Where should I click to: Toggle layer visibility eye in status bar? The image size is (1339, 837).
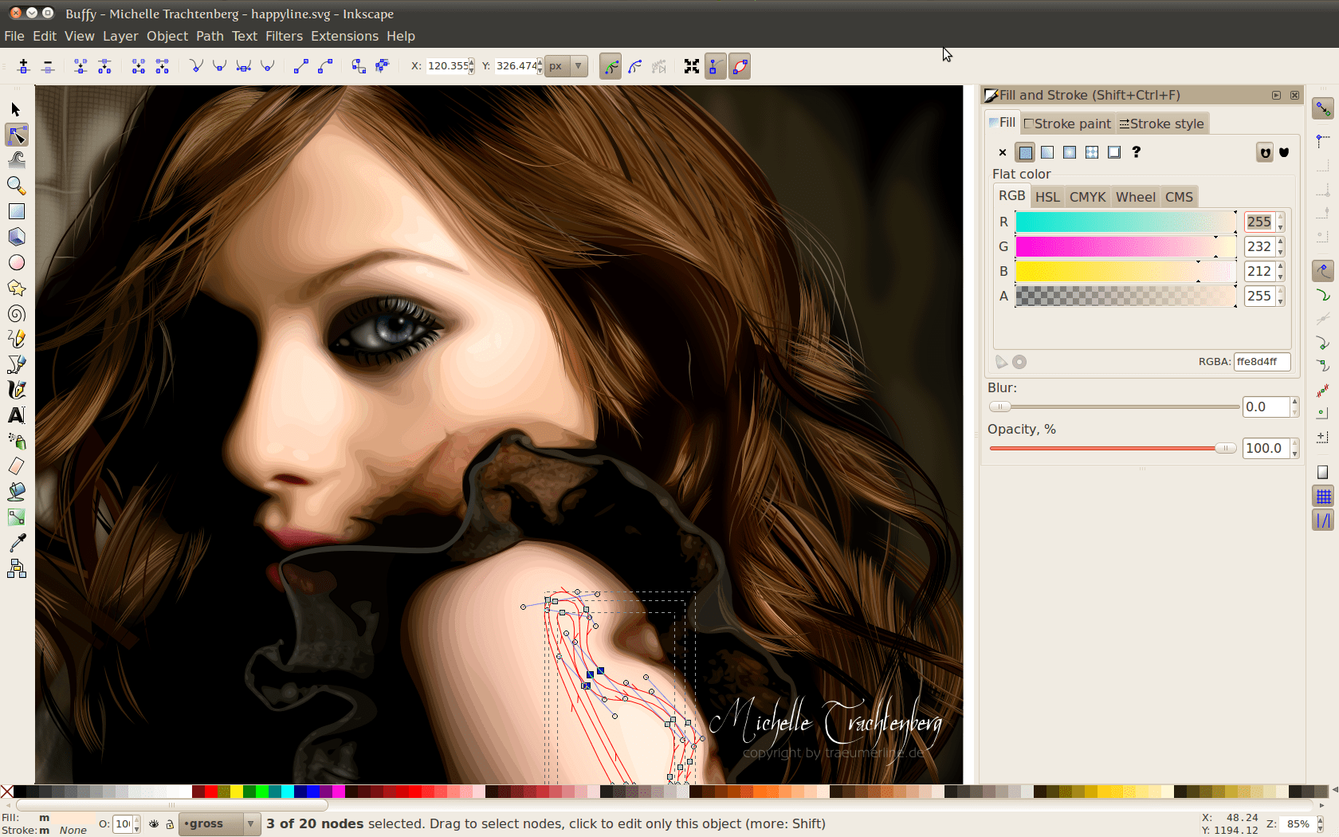point(154,824)
